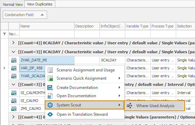Switch to the Normal View tab
Image resolution: width=195 pixels, height=125 pixels.
13,4
